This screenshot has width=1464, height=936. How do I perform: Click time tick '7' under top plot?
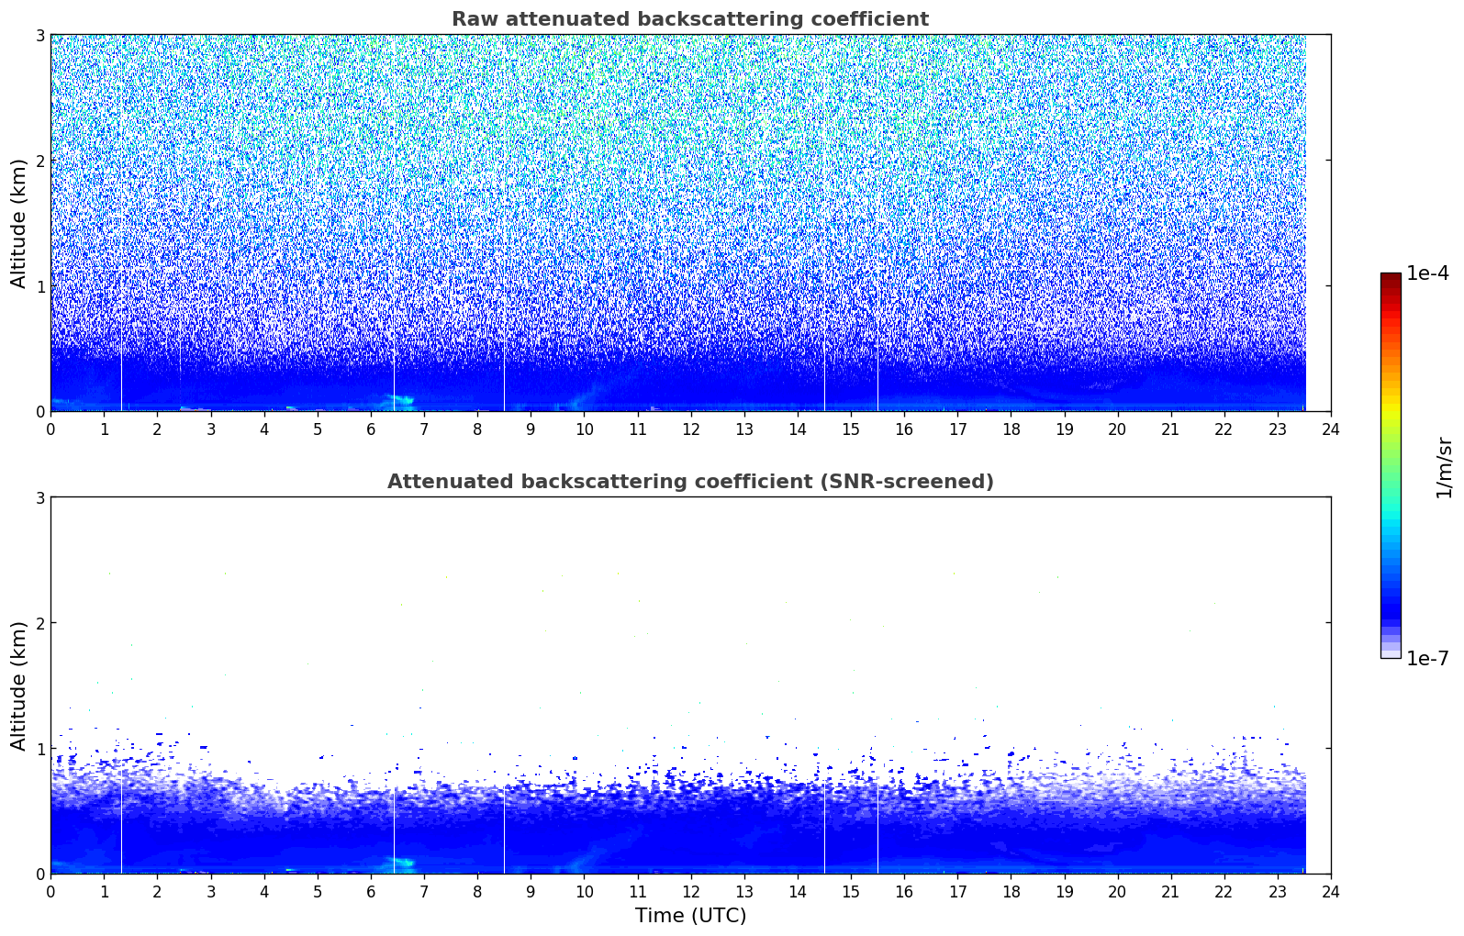pos(424,429)
